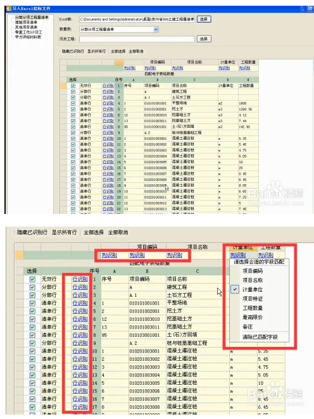Toggle row 4 平整场地 checkbox, upper screenshot

click(73, 103)
